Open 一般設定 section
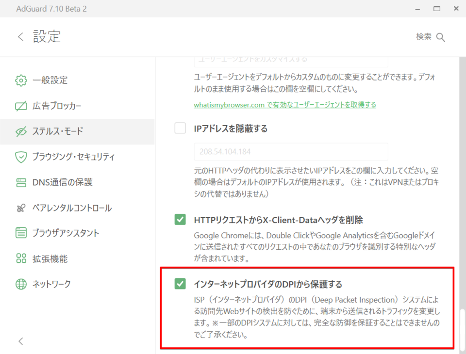This screenshot has height=354, width=466. pyautogui.click(x=77, y=80)
